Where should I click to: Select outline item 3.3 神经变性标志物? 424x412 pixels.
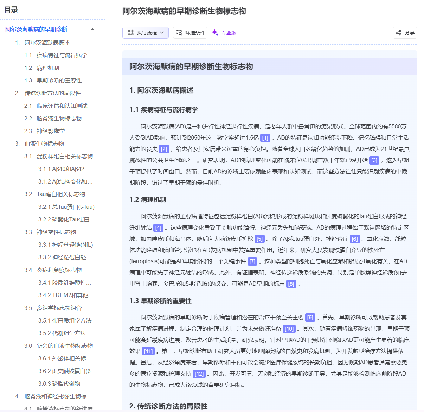point(50,232)
